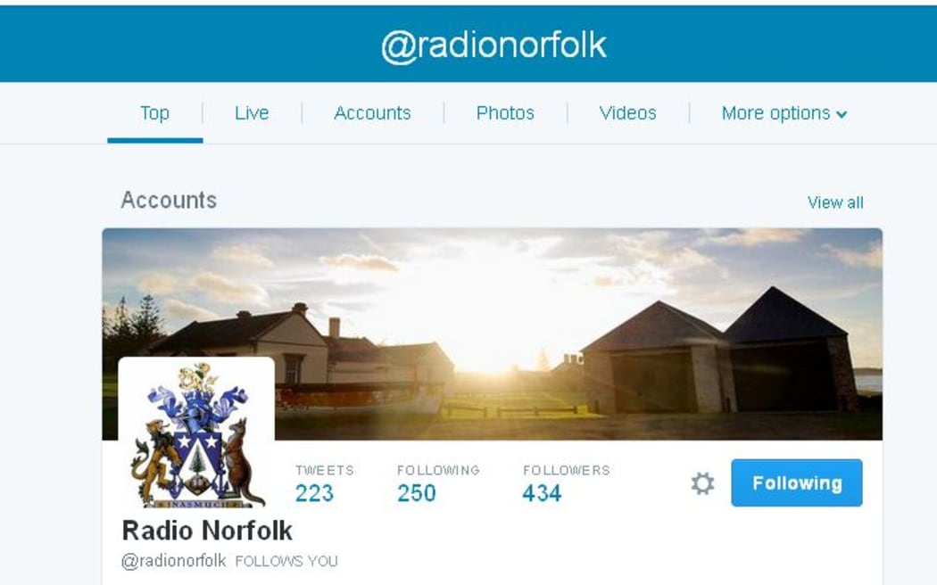937x585 pixels.
Task: Toggle the blue Following button
Action: pyautogui.click(x=797, y=483)
